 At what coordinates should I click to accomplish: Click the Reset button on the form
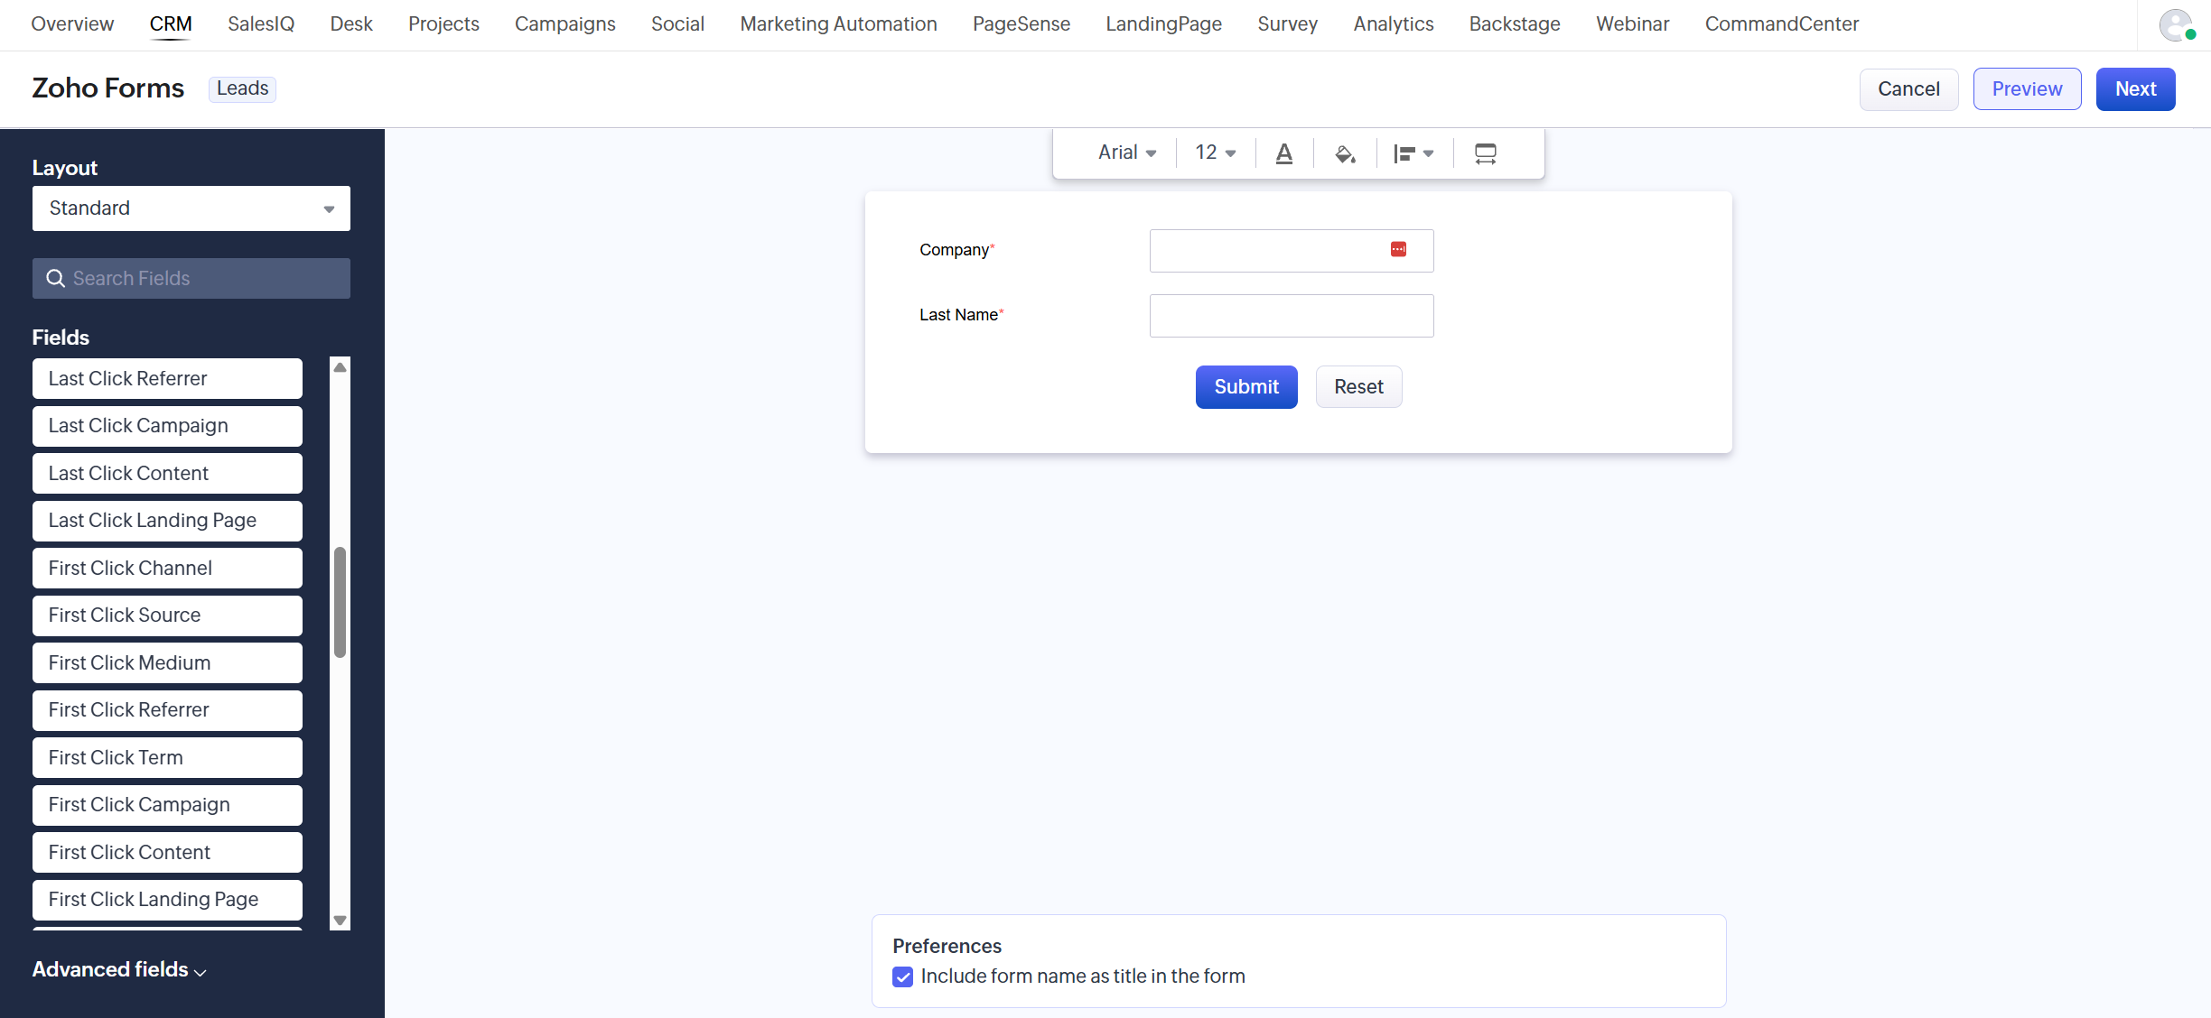pos(1358,387)
